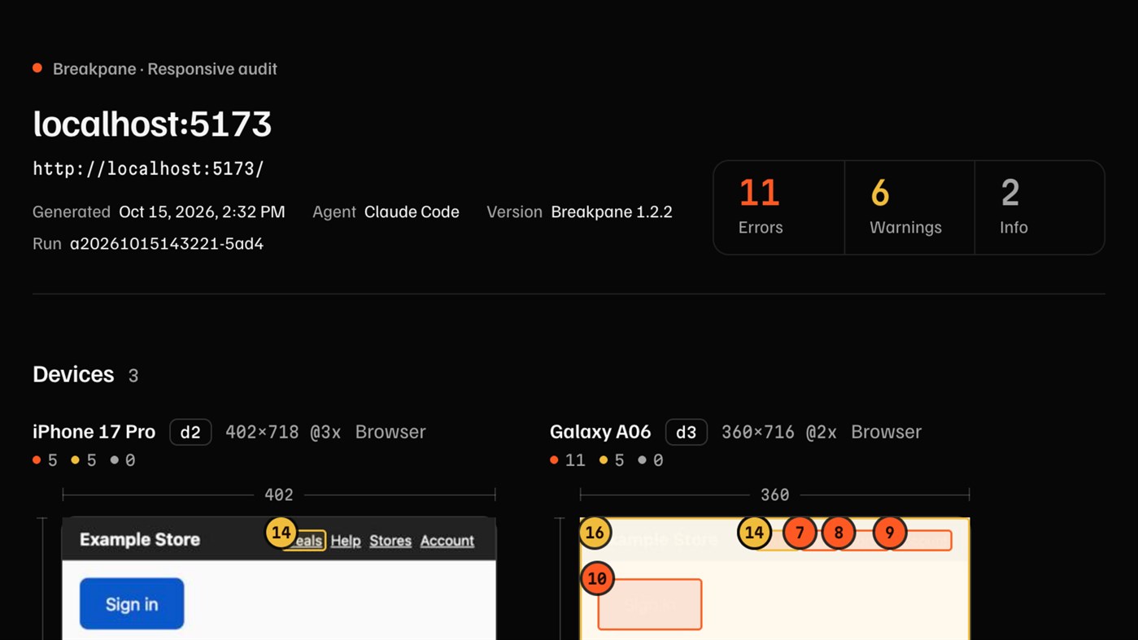
Task: Click the 360×716 @2x viewport label
Action: pos(779,432)
